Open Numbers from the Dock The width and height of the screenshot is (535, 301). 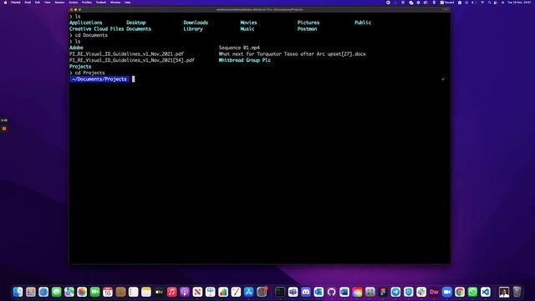(223, 292)
